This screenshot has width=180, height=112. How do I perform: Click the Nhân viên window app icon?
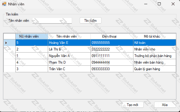click(4, 4)
